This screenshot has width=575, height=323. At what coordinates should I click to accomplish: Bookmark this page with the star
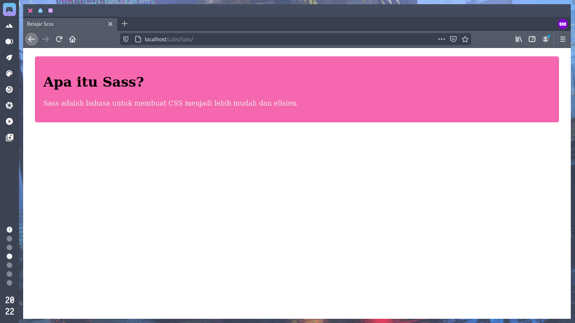pos(465,39)
